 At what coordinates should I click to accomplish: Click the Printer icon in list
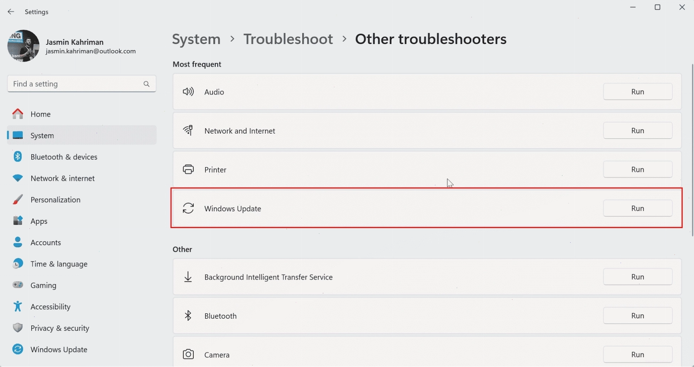coord(188,169)
